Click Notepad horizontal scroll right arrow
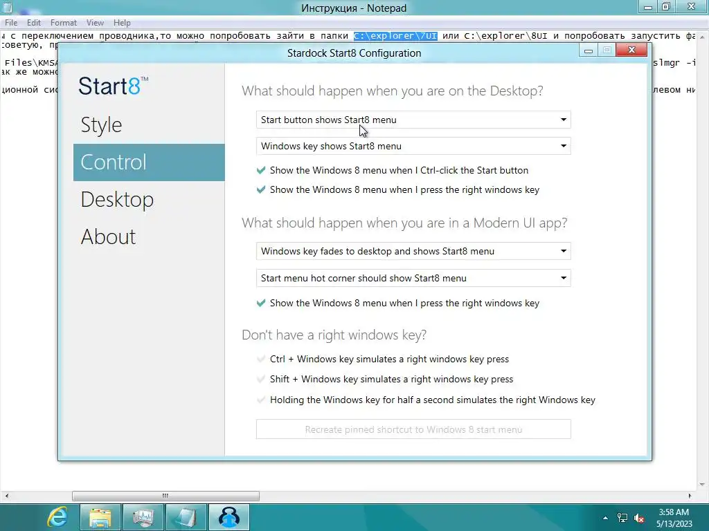This screenshot has width=709, height=531. pos(690,496)
